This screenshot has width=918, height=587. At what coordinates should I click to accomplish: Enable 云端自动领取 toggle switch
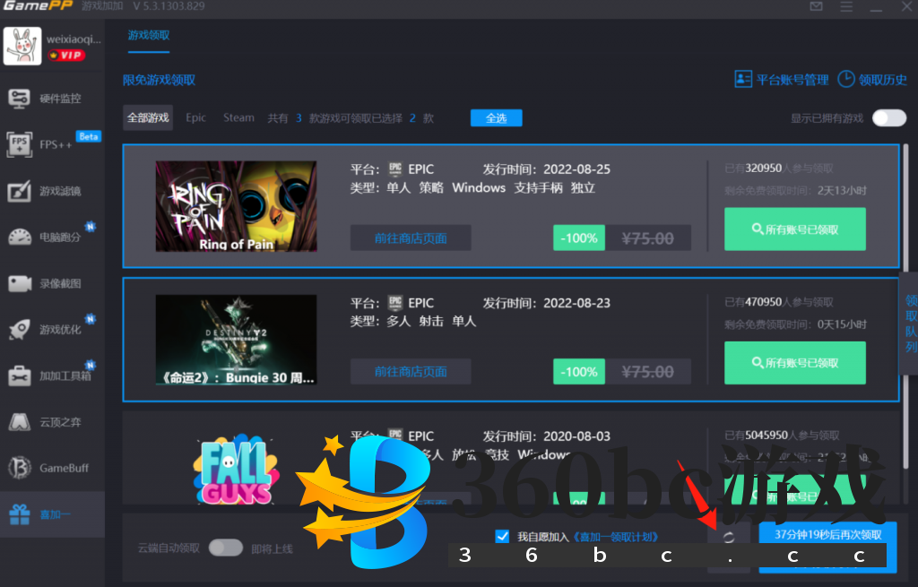(x=226, y=548)
